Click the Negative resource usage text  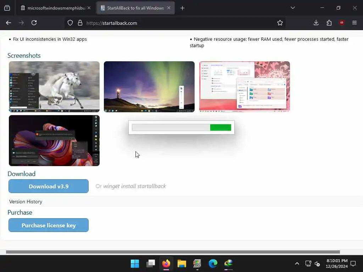pyautogui.click(x=269, y=42)
